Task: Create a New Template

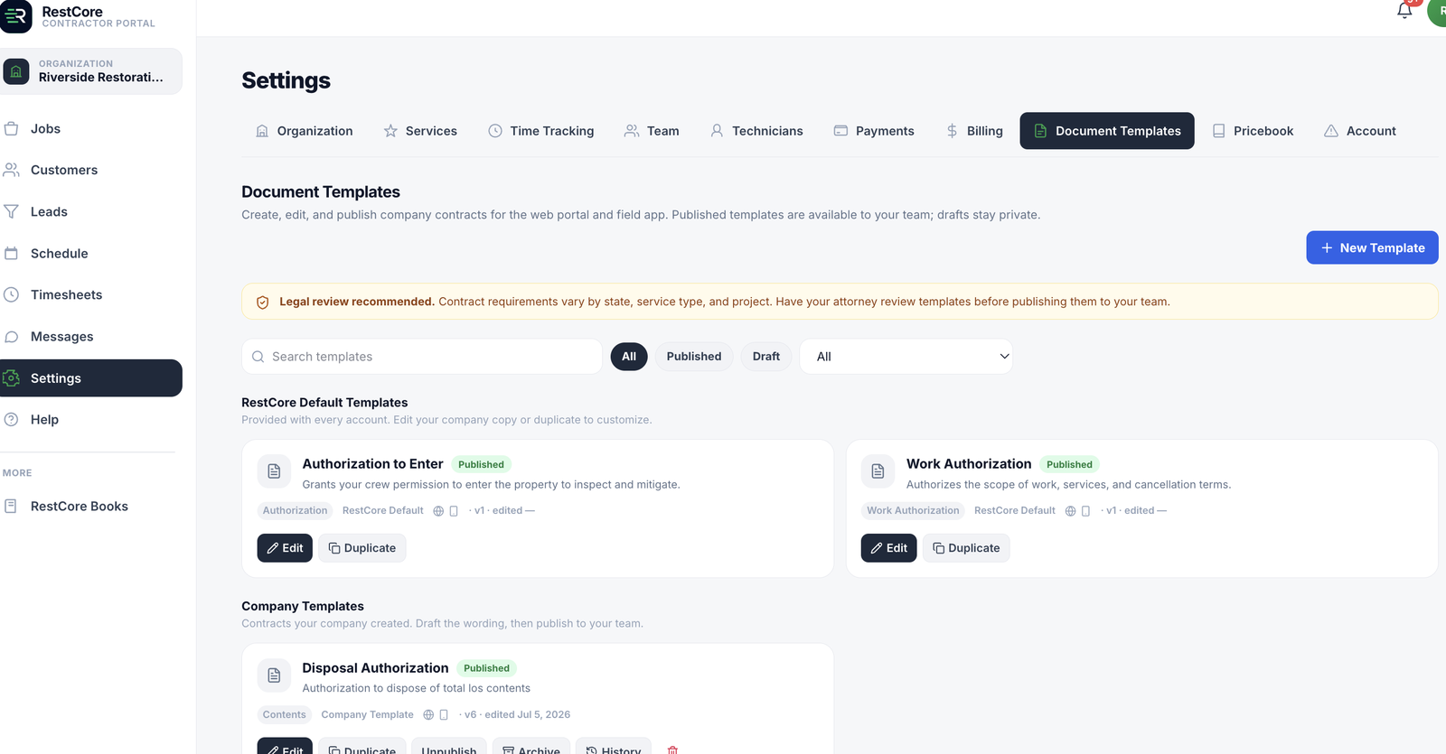Action: pos(1372,247)
